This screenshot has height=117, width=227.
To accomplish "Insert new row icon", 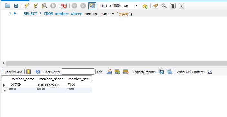I will [x=118, y=72].
